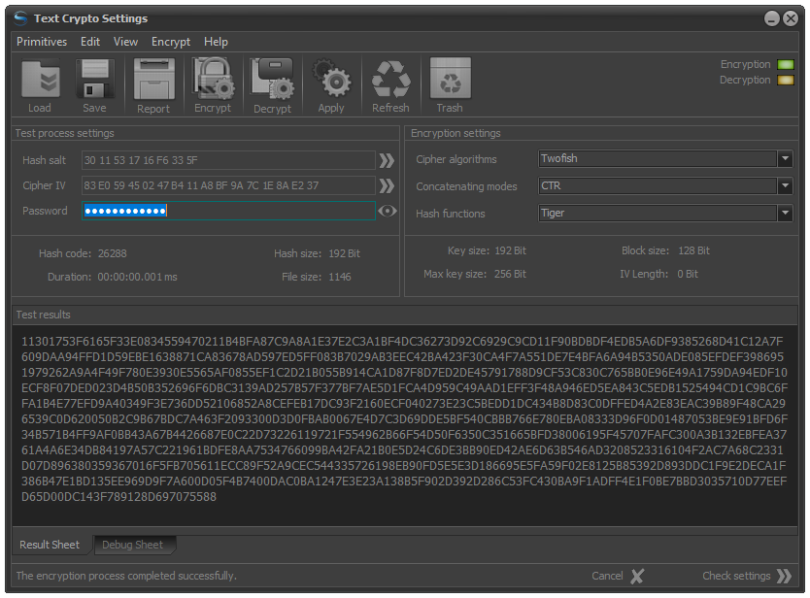
Task: Open the View menu
Action: point(125,42)
